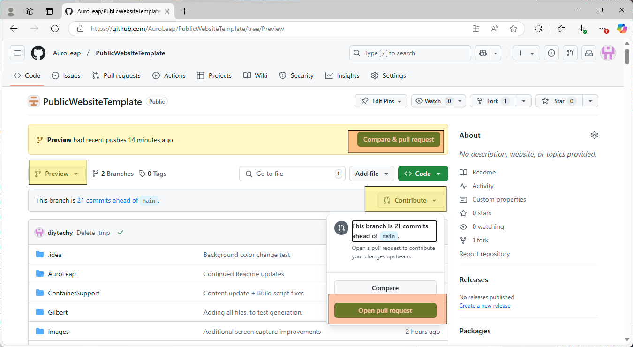
Task: Click the browser refresh button
Action: point(55,29)
